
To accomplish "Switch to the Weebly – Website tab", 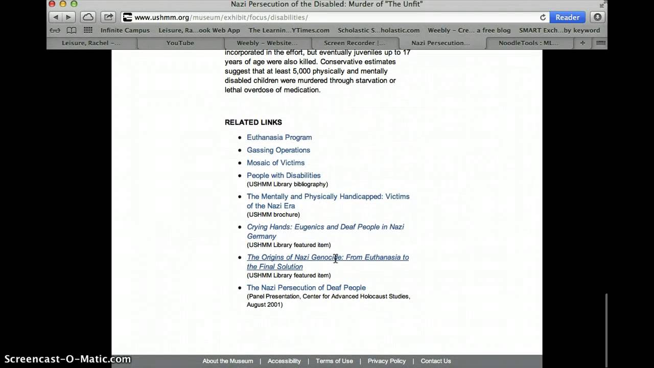I will point(267,43).
